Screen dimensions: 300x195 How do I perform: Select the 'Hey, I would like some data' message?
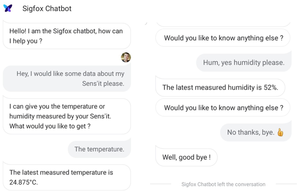(x=67, y=79)
